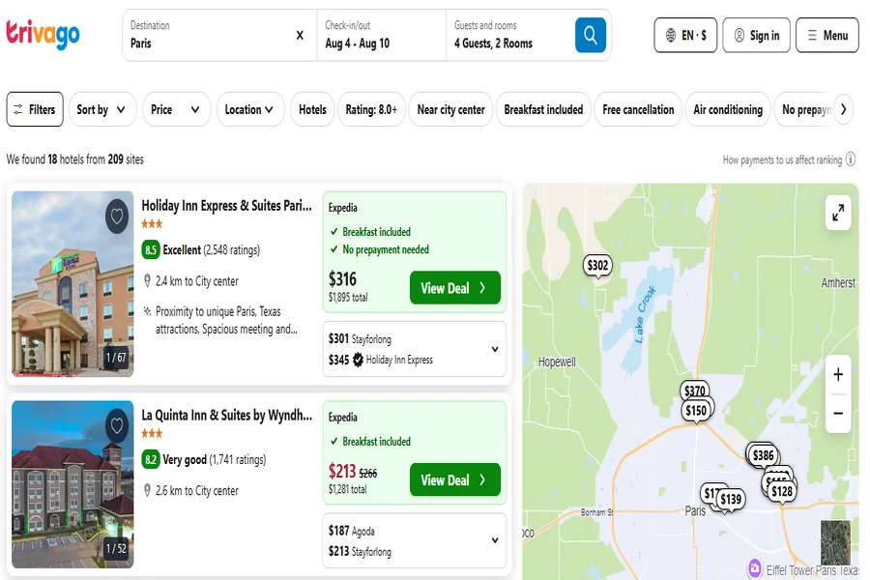Open the Check-in/out dates Aug 4 - Aug 10
Image resolution: width=870 pixels, height=580 pixels.
tap(381, 35)
